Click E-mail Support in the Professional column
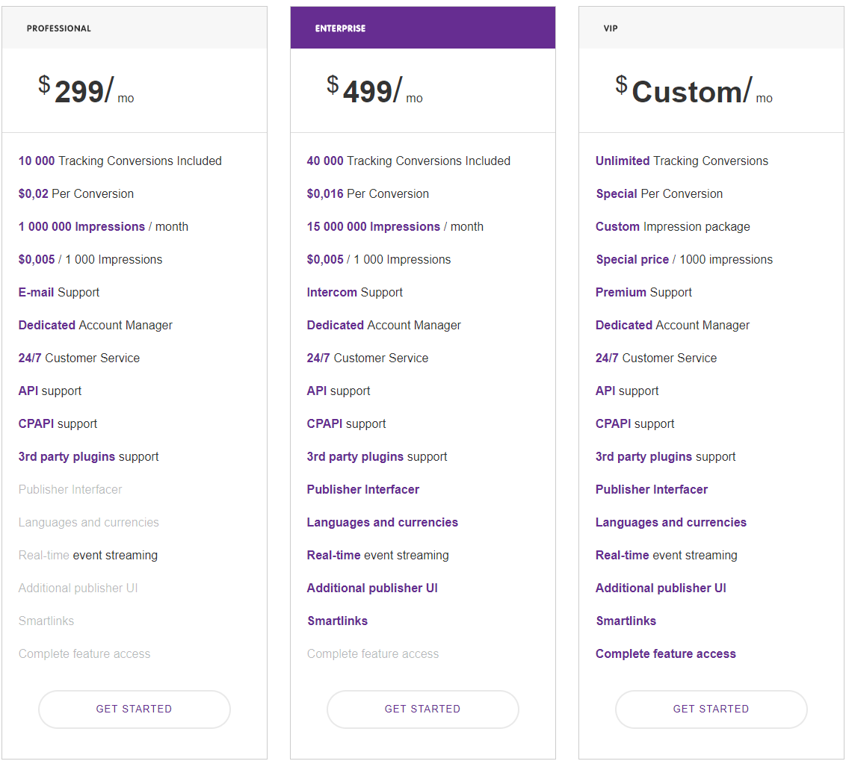 coord(59,292)
